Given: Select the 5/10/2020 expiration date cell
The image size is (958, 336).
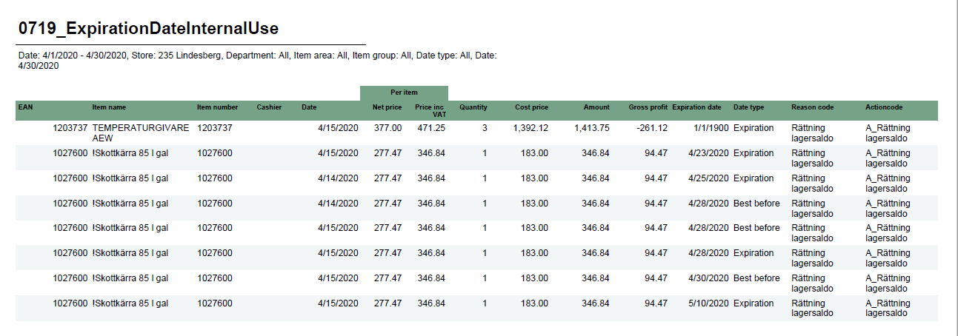Looking at the screenshot, I should (708, 303).
